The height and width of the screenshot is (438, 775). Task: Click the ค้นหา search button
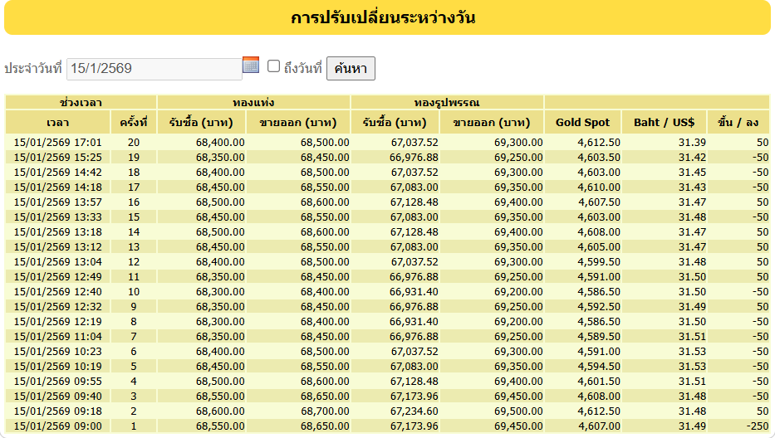[351, 68]
